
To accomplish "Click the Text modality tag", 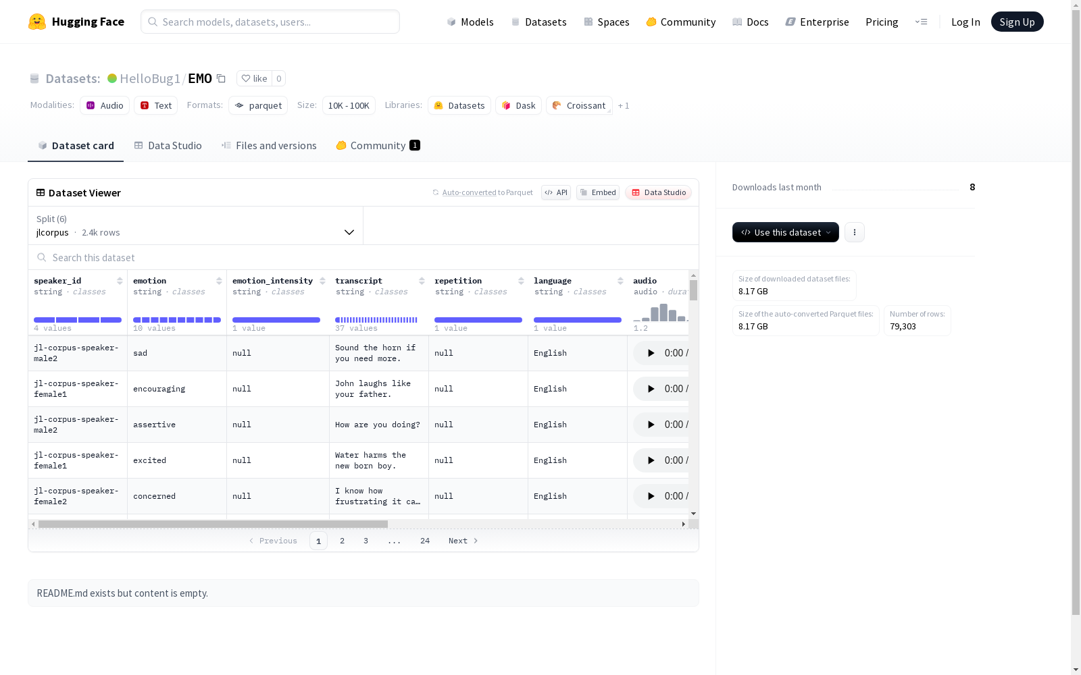I will tap(155, 105).
